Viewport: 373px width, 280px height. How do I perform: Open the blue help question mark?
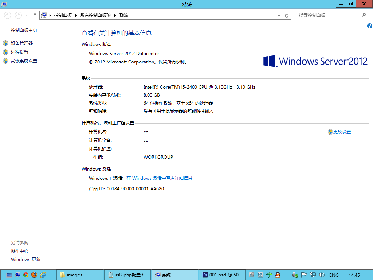[370, 26]
